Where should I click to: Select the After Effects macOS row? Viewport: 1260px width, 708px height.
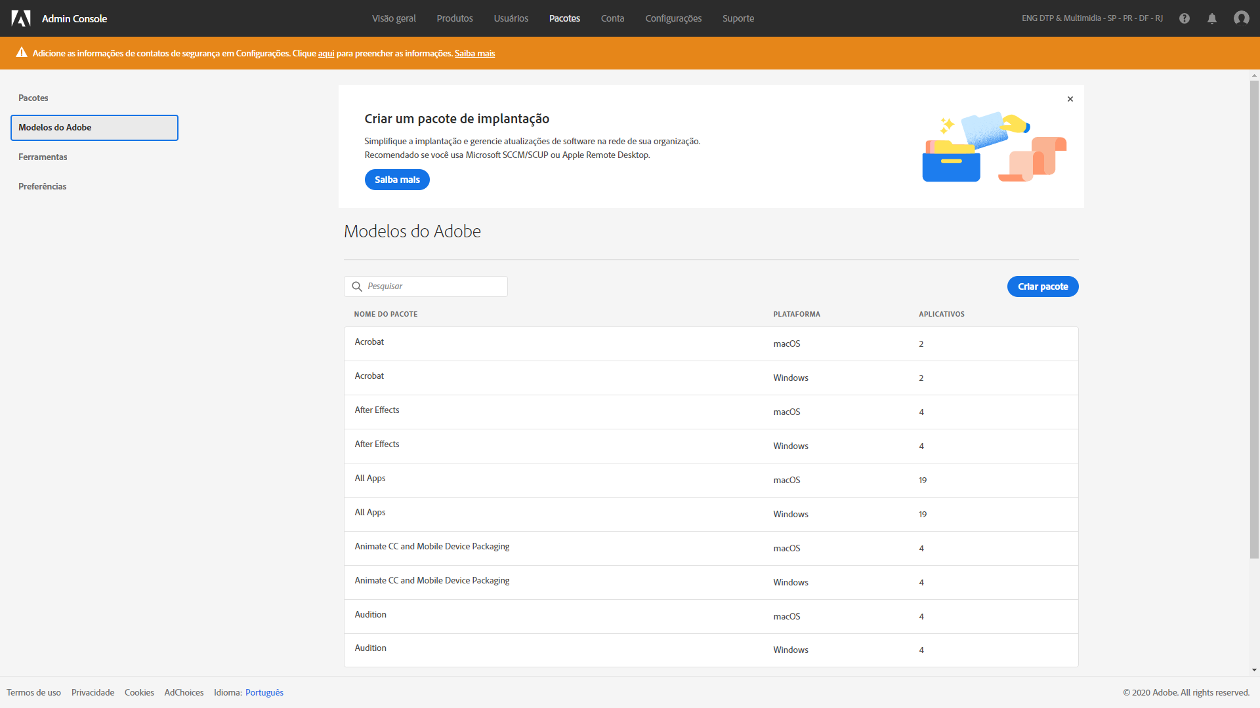(x=711, y=412)
